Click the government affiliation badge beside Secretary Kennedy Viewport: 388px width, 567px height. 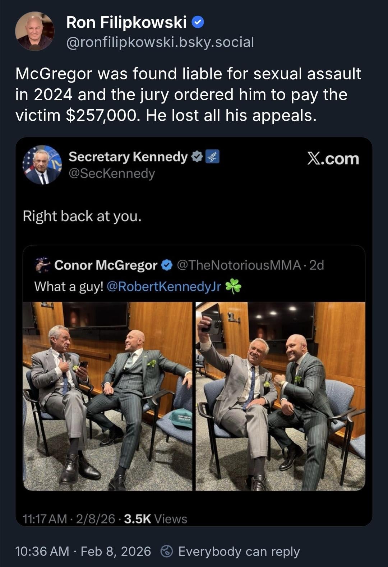click(x=212, y=157)
